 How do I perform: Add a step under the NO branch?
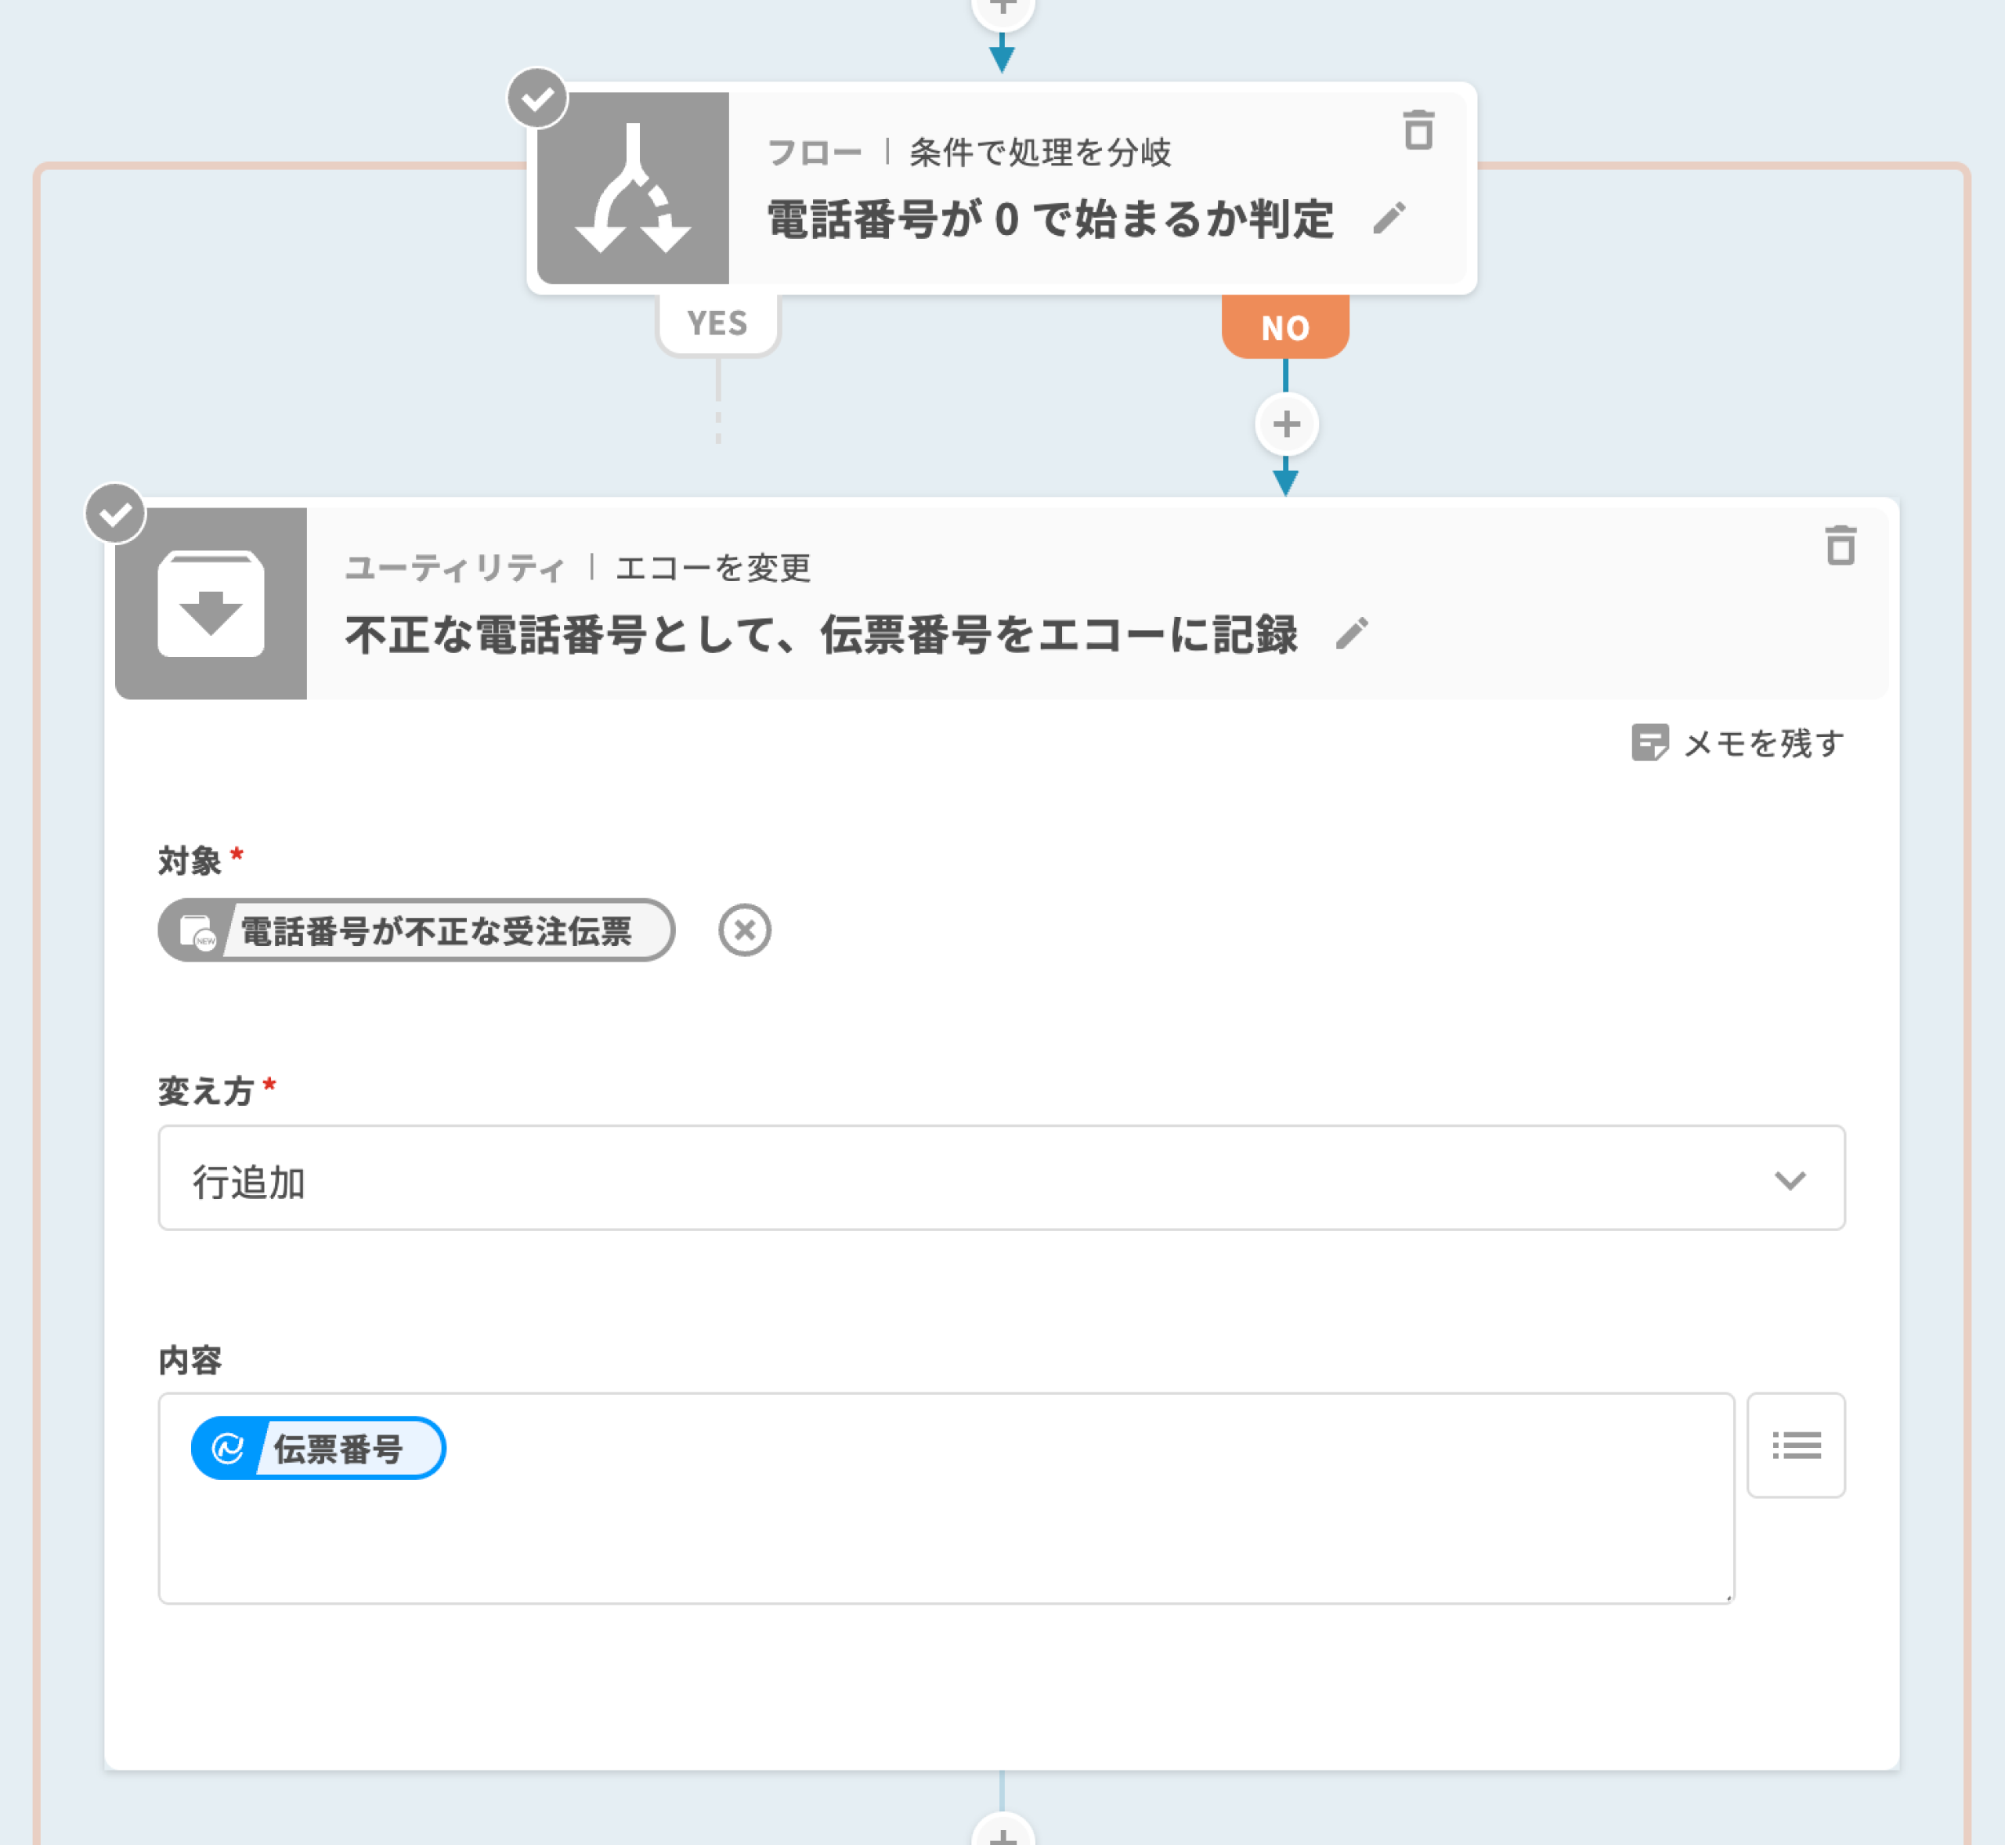pos(1286,424)
